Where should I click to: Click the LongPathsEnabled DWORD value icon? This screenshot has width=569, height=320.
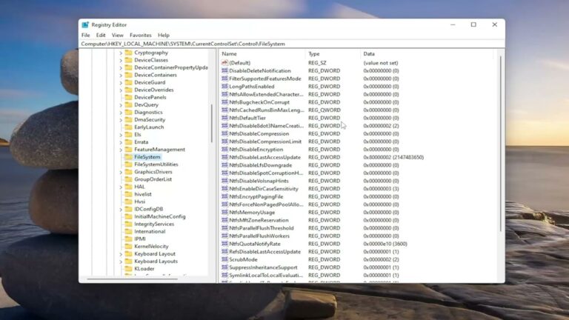coord(224,87)
